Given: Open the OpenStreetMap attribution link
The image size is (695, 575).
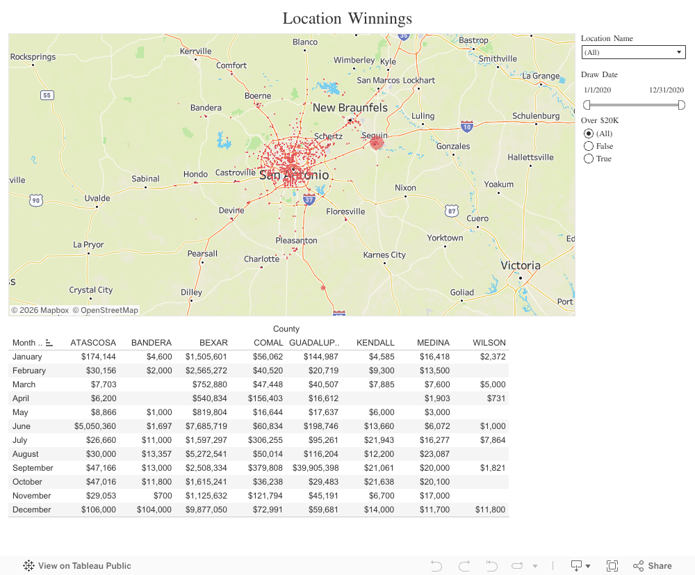Looking at the screenshot, I should [105, 310].
